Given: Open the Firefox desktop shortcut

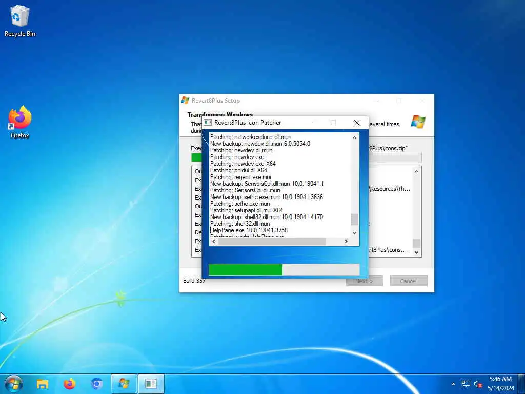Looking at the screenshot, I should (20, 122).
